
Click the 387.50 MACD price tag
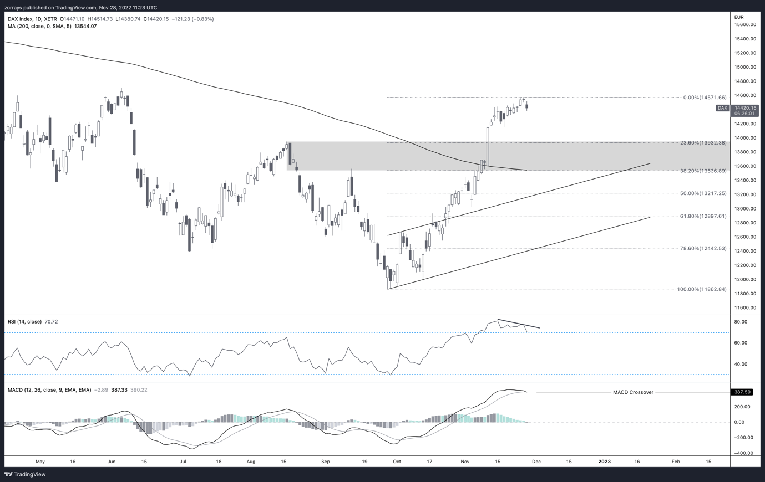click(742, 392)
